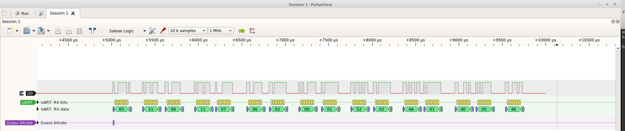Zoom in on the waveform

tap(58, 31)
